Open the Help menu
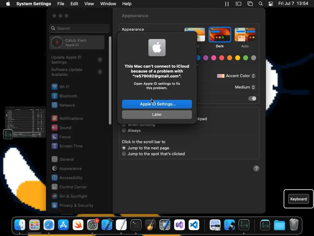Viewport: 314px width, 236px height. coord(127,4)
